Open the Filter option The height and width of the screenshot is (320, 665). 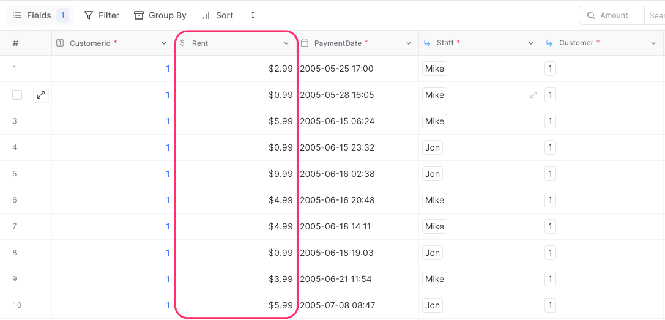click(102, 16)
